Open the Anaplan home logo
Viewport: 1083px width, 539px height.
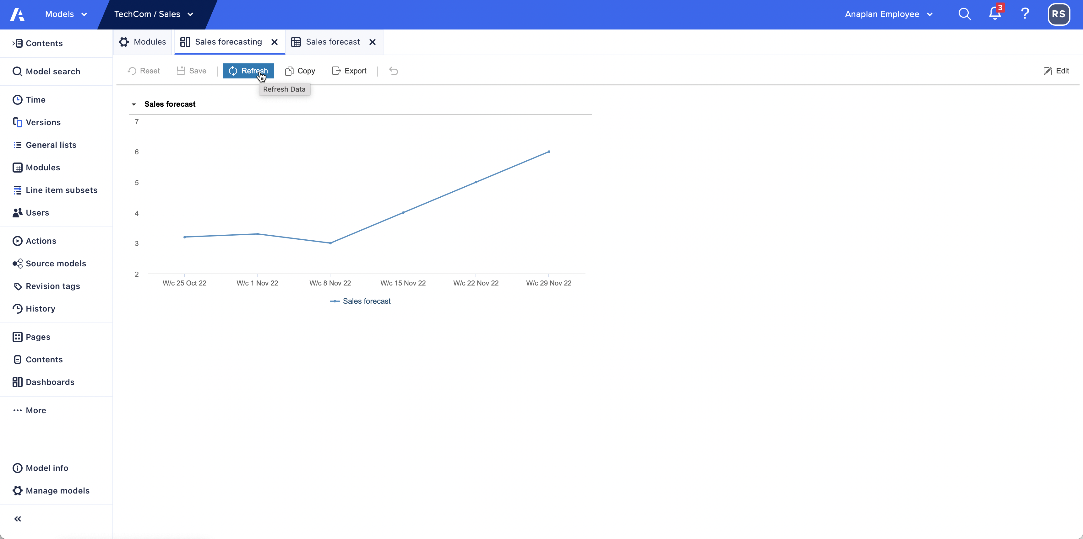coord(17,14)
